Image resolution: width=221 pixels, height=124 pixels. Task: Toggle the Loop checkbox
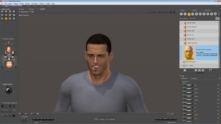click(33, 123)
